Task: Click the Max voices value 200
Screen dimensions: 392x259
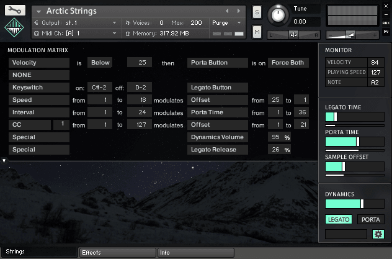Action: 196,23
